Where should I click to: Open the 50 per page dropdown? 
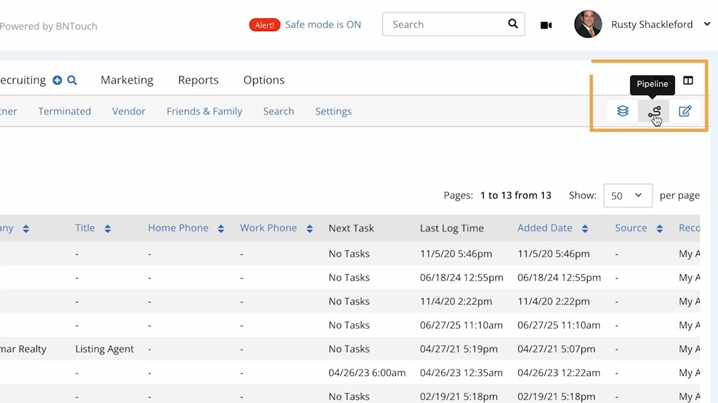pos(628,195)
